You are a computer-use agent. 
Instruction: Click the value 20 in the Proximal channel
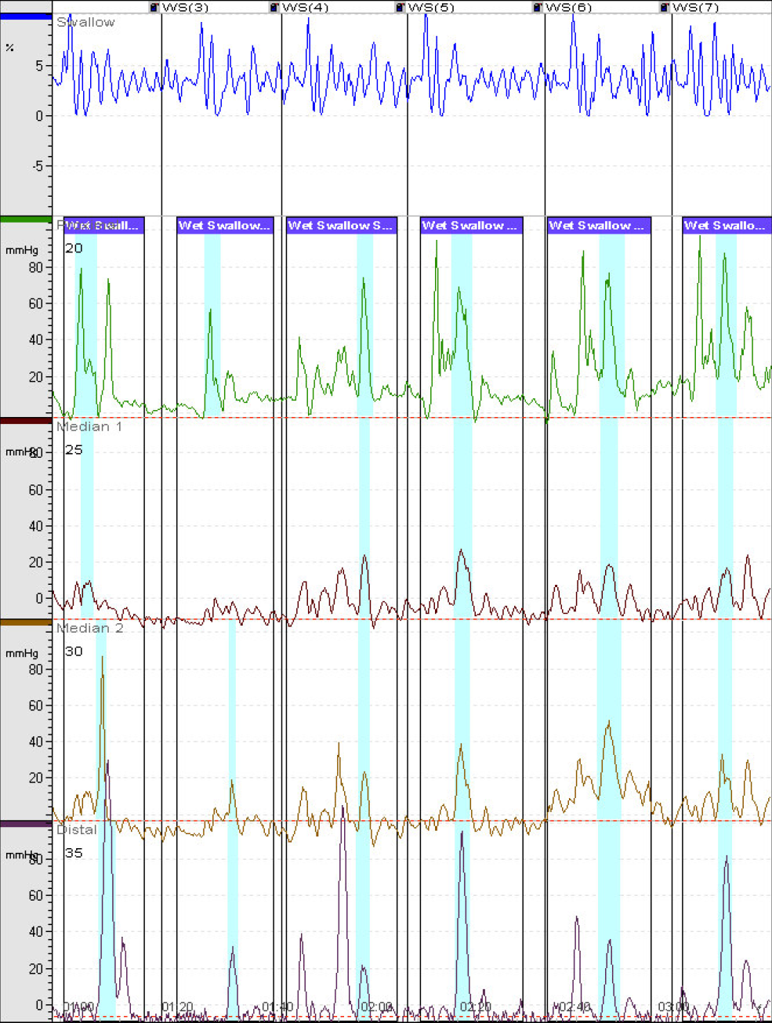click(74, 248)
